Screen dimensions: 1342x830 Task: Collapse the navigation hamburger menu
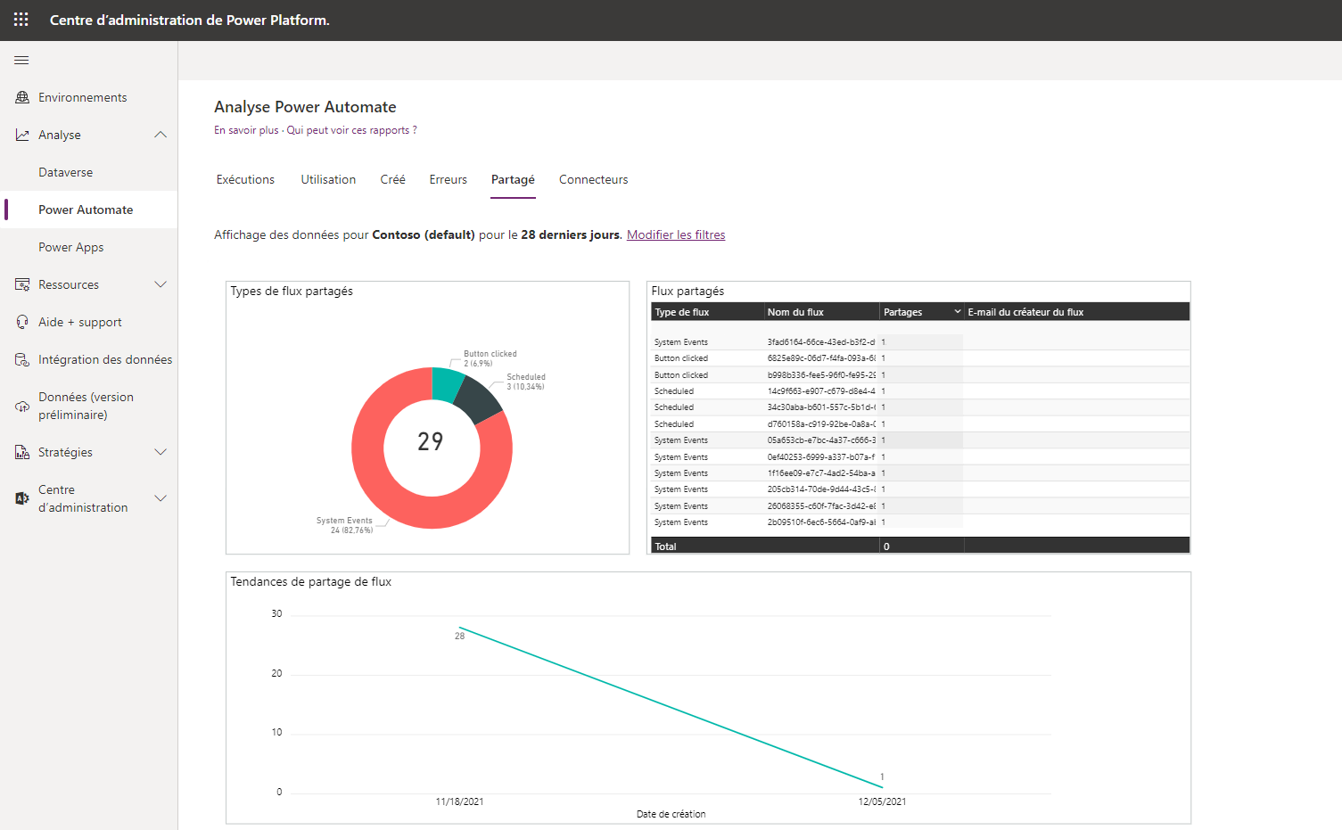pyautogui.click(x=21, y=61)
